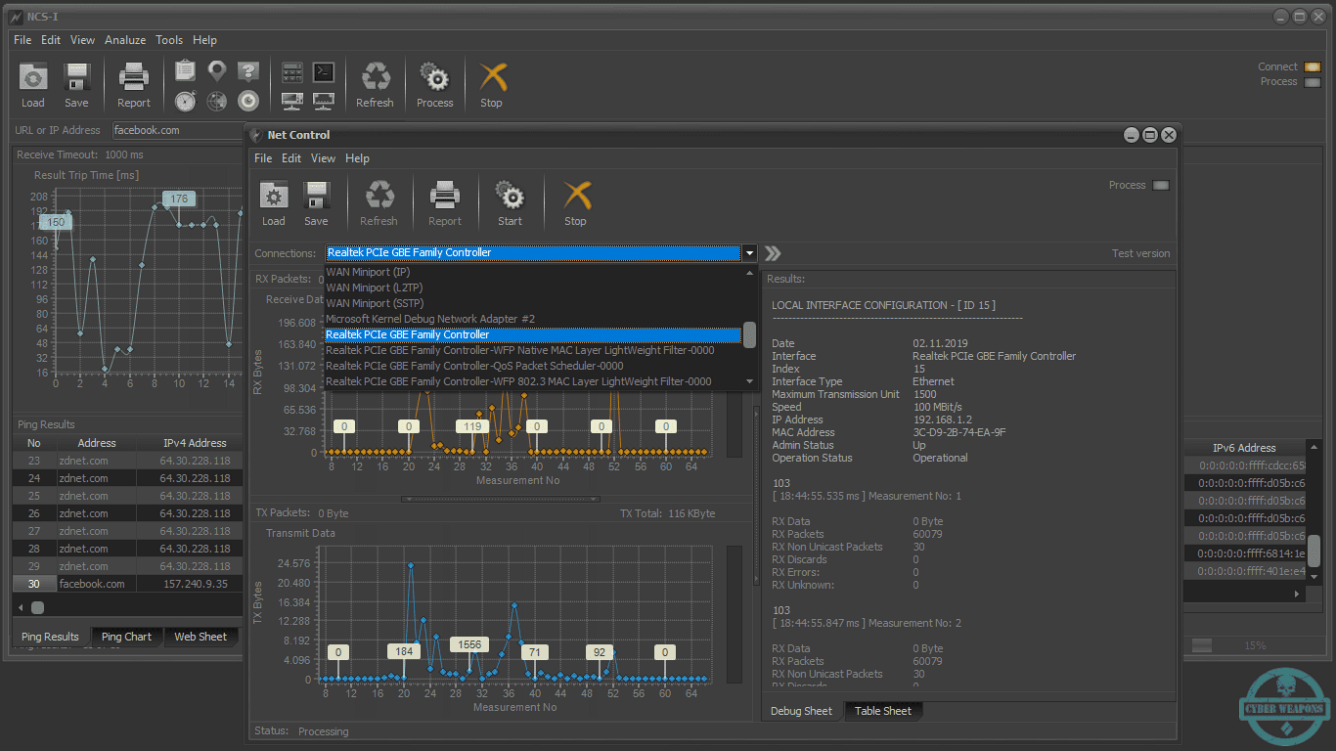Open the clipboard notes icon in main toolbar
Image resolution: width=1336 pixels, height=751 pixels.
pyautogui.click(x=185, y=70)
